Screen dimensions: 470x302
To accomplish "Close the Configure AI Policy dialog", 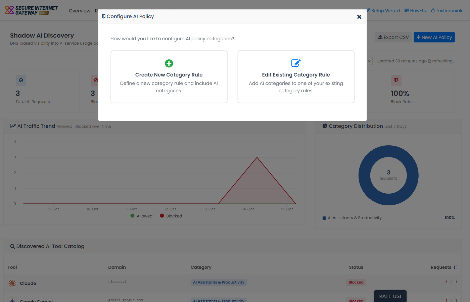I will coord(359,17).
